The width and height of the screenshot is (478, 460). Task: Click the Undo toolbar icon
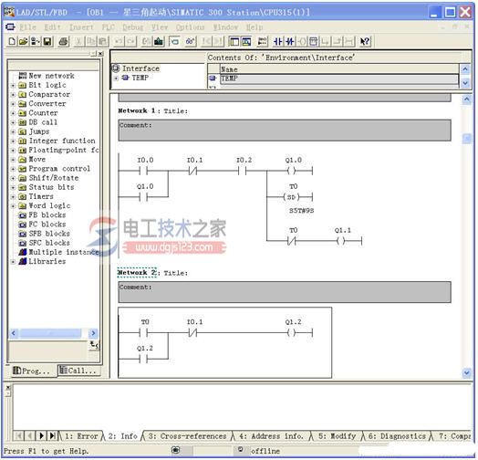119,41
